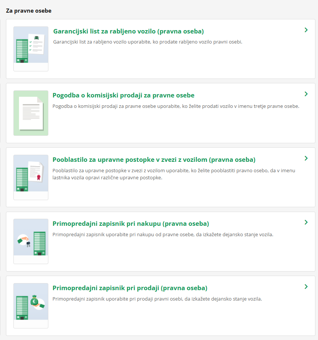
Task: Click the building with certificate seal icon
Action: (31, 177)
